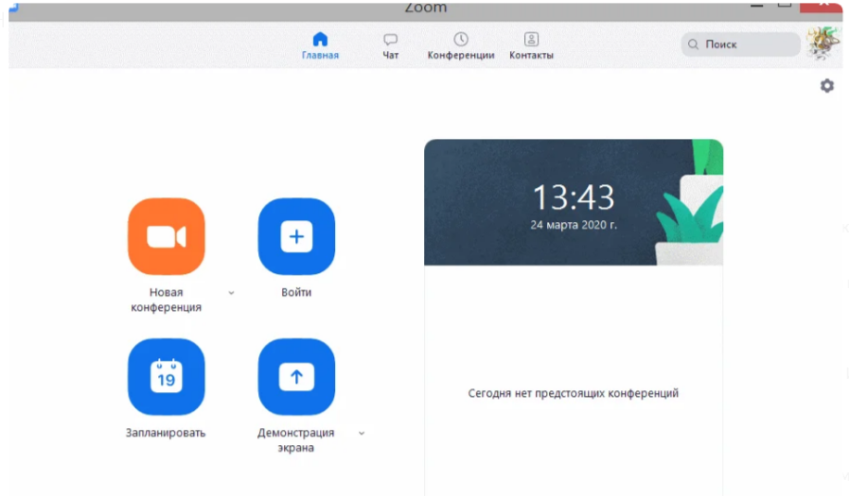
Task: Start a new meeting with the orange camera icon
Action: tap(167, 236)
